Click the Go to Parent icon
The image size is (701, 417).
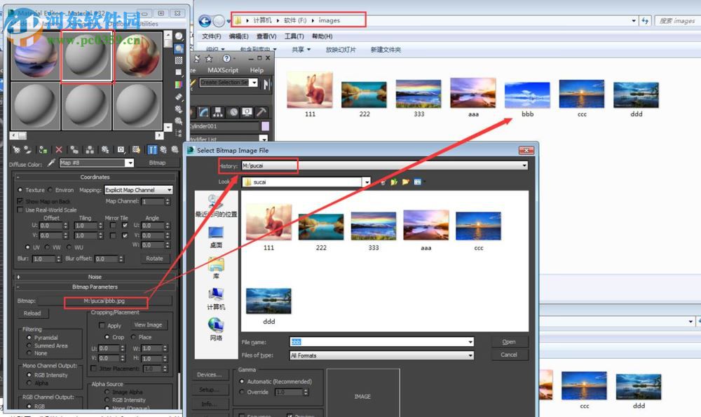[x=163, y=149]
